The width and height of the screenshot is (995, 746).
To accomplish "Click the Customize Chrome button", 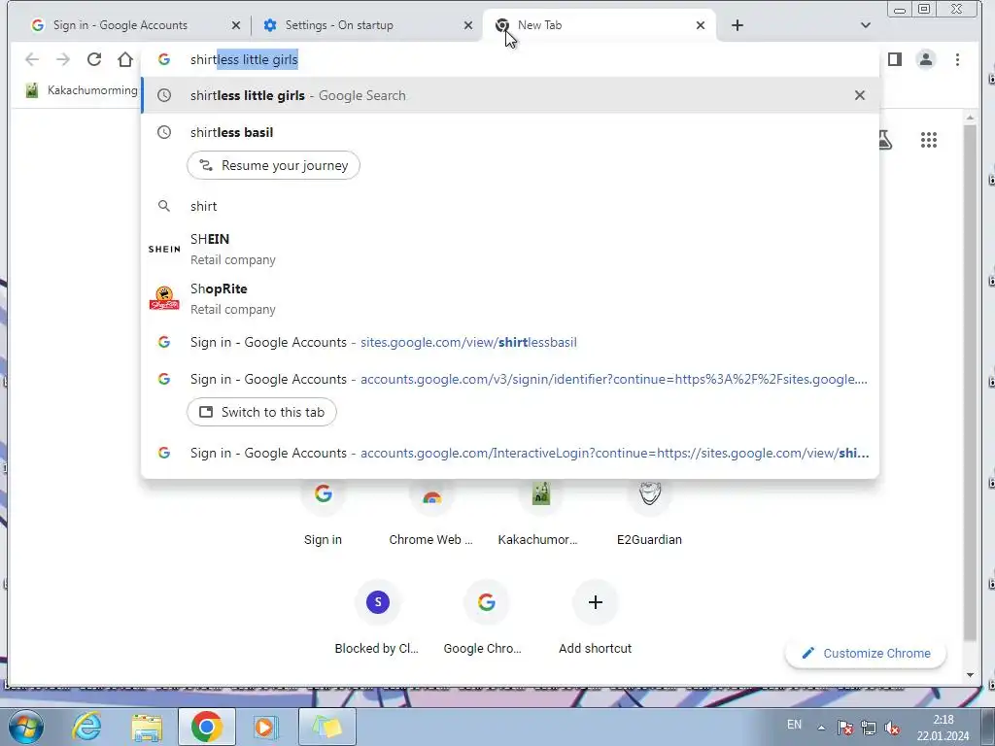I will (x=866, y=654).
